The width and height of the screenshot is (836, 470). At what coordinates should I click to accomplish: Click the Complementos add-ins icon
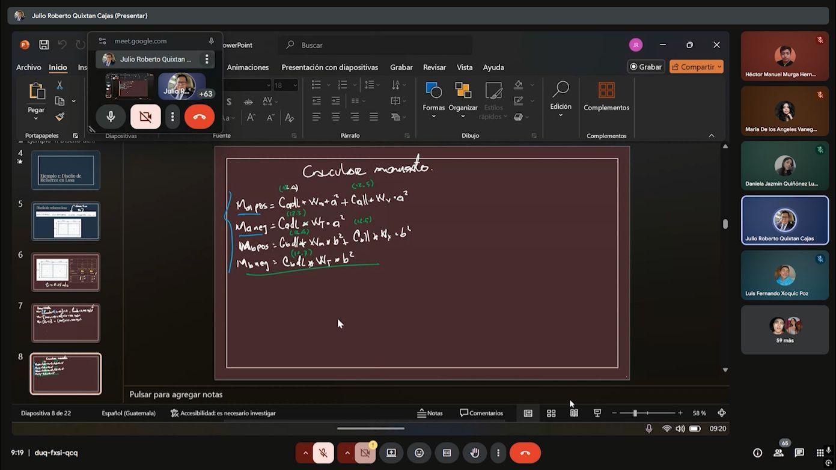(606, 96)
